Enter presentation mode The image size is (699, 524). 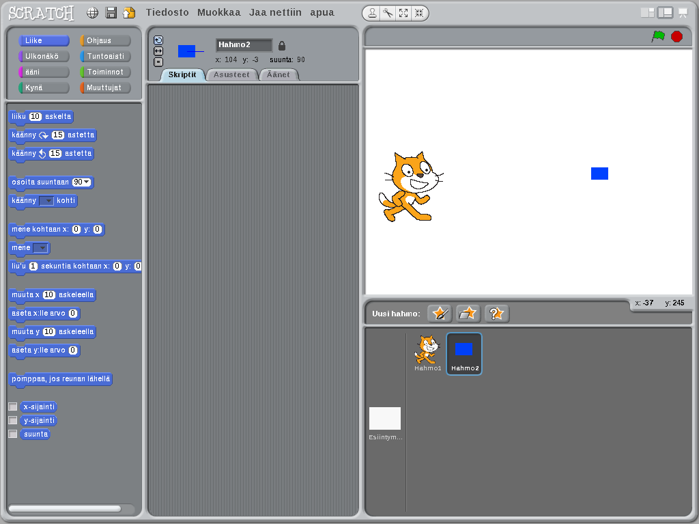[683, 13]
